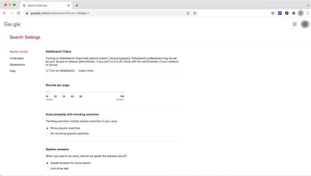
Task: Click the results-per-page slider handle
Action: point(47,92)
